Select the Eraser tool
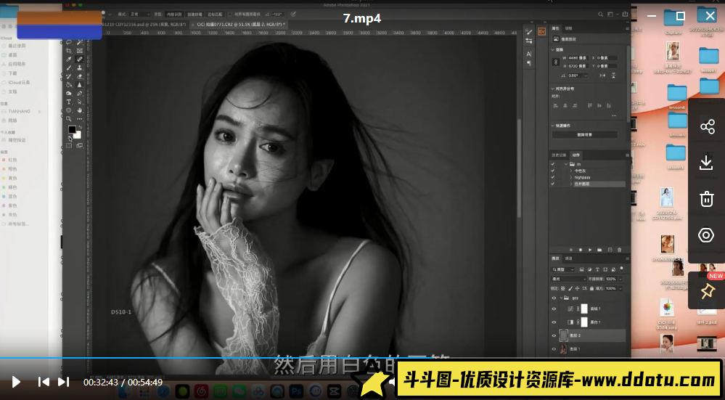 click(80, 76)
